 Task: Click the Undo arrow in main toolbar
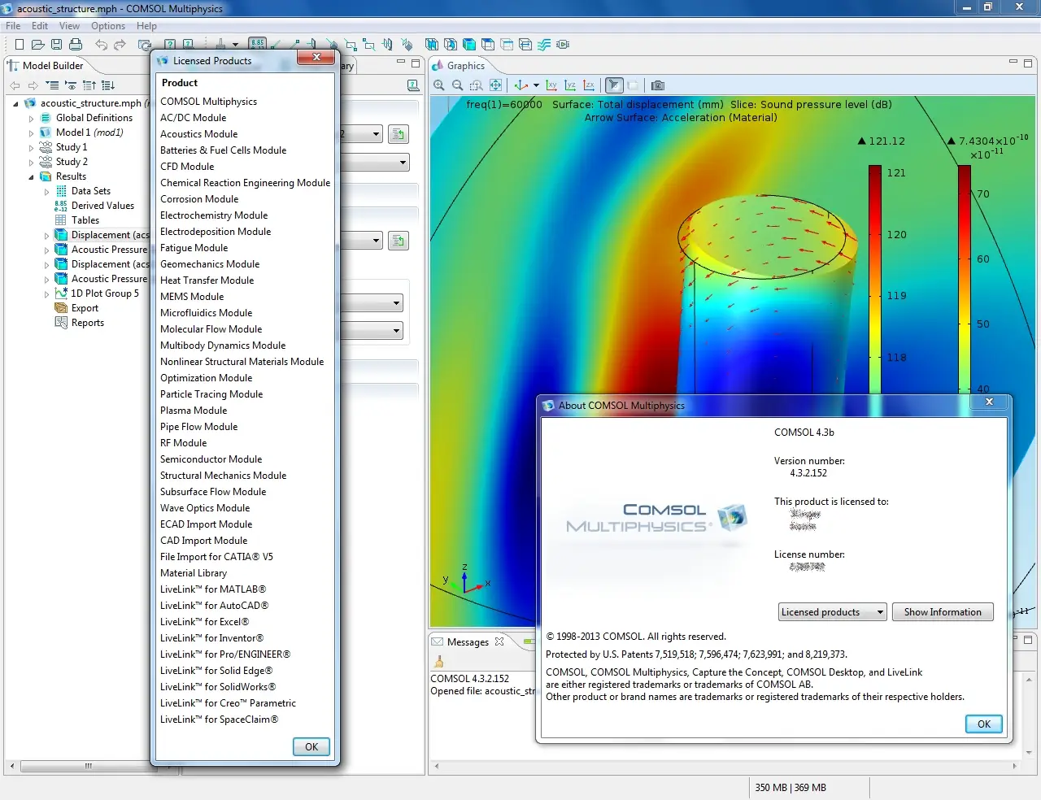[102, 45]
